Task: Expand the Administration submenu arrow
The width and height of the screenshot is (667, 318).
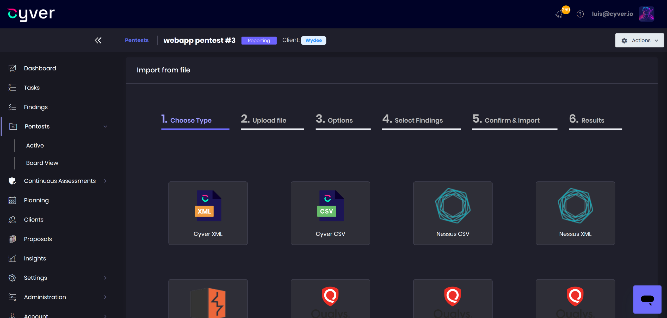Action: coord(105,297)
